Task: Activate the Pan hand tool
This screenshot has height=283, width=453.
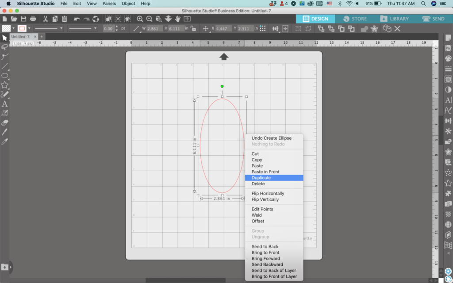Action: coord(178,19)
